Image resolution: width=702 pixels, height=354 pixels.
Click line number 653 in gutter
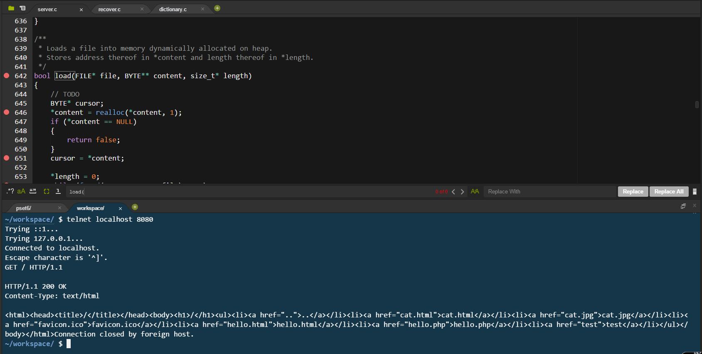pyautogui.click(x=21, y=176)
